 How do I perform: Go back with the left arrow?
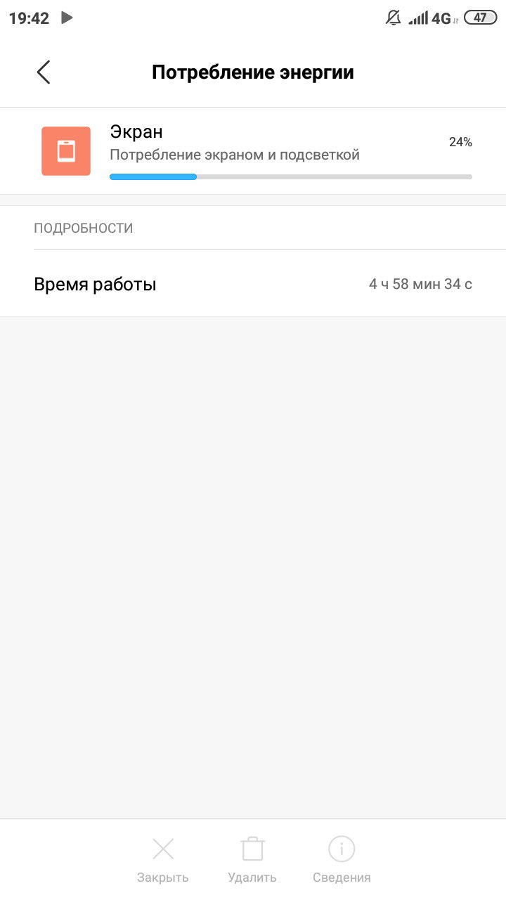(44, 72)
